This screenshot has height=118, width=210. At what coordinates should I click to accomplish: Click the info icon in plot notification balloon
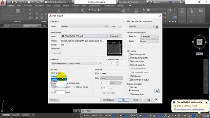point(174,102)
